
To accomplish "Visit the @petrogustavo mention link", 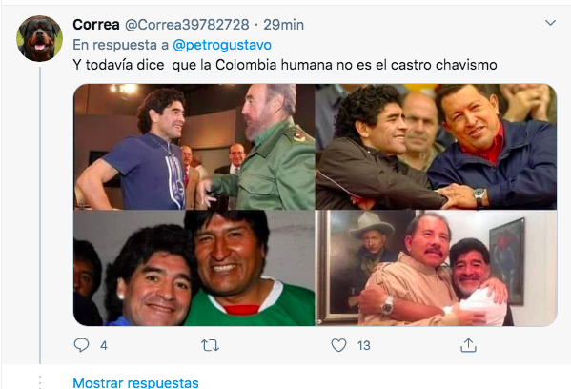I will (x=222, y=45).
